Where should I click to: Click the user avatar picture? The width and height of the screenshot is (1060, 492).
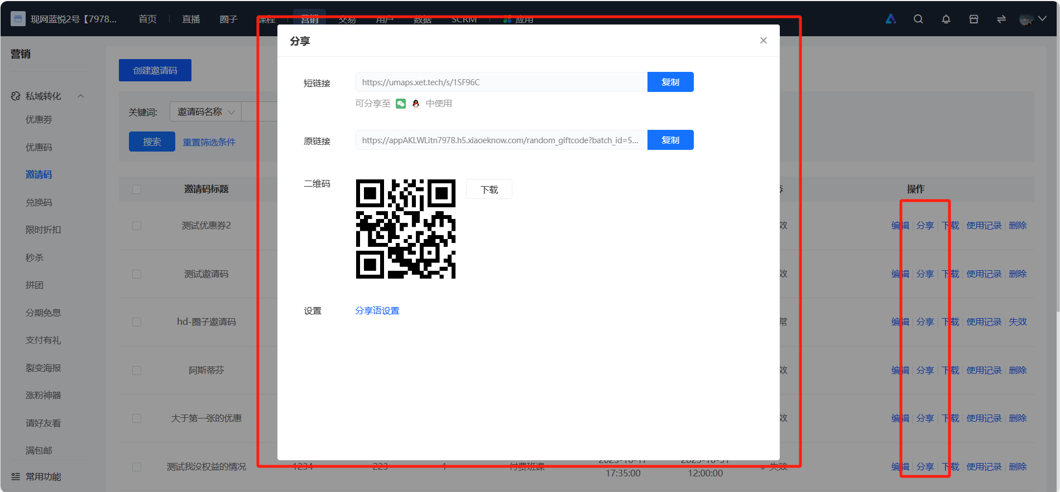1027,20
